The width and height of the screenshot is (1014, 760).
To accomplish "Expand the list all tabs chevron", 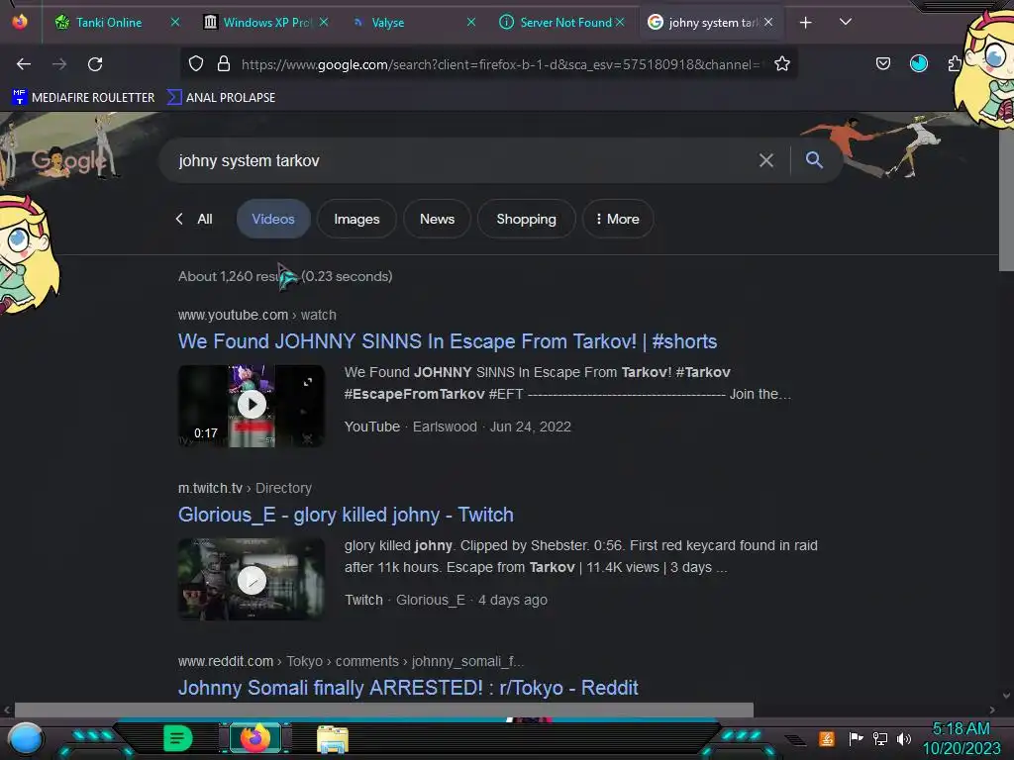I will 846,22.
